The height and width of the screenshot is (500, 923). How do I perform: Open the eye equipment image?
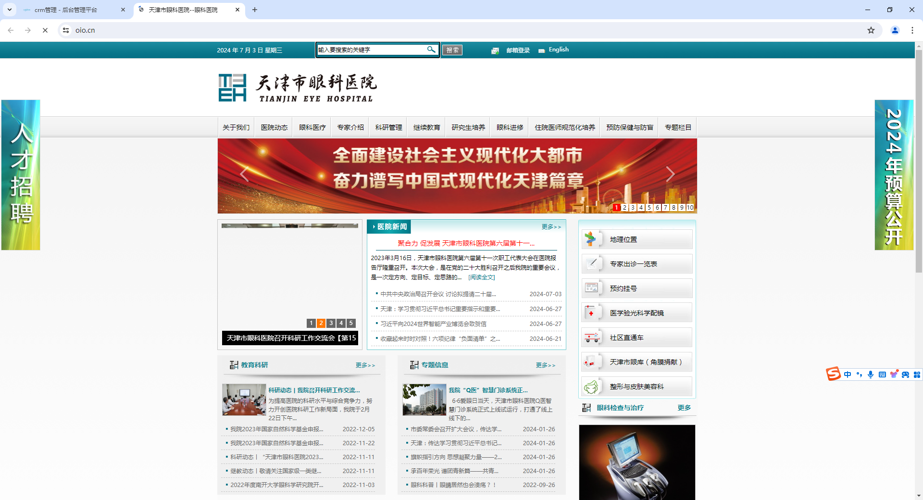pyautogui.click(x=637, y=462)
